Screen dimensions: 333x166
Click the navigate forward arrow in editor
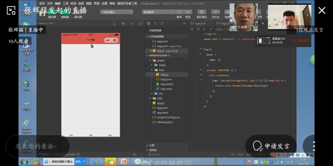click(211, 29)
